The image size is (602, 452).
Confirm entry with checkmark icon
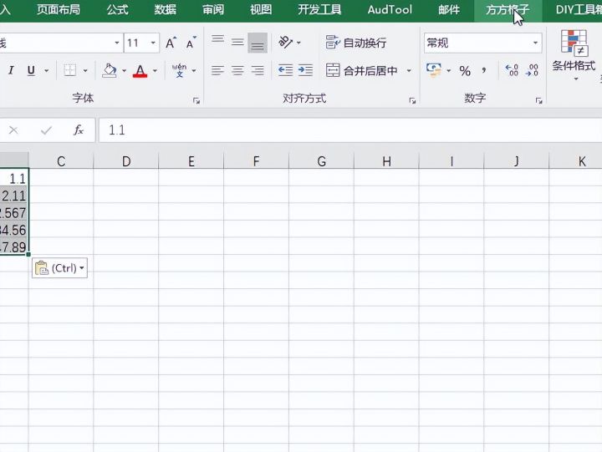[x=46, y=130]
